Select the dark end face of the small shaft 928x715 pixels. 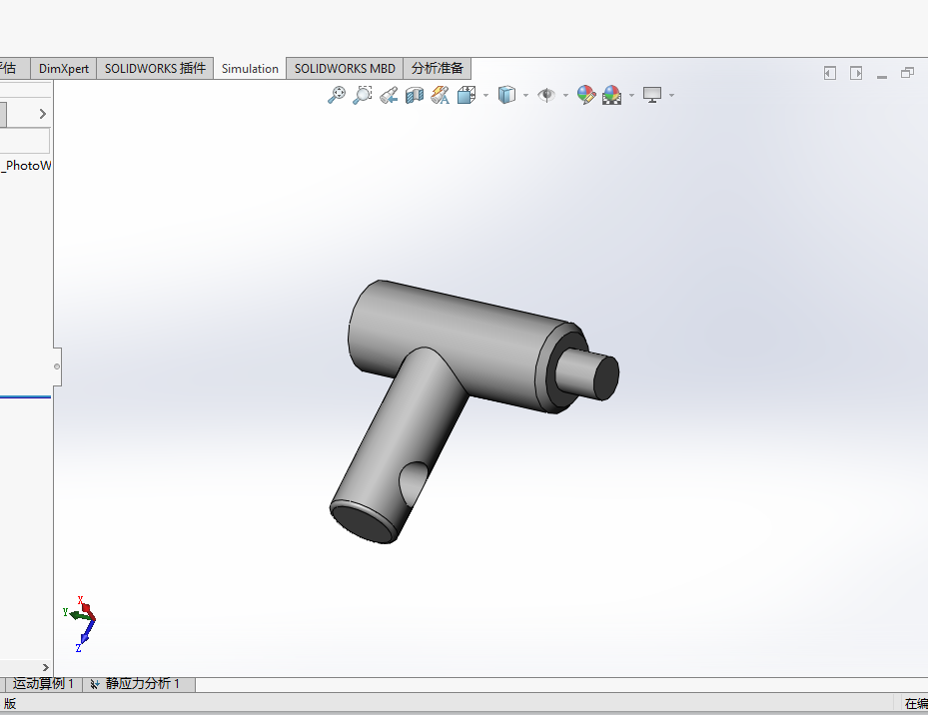[x=606, y=377]
